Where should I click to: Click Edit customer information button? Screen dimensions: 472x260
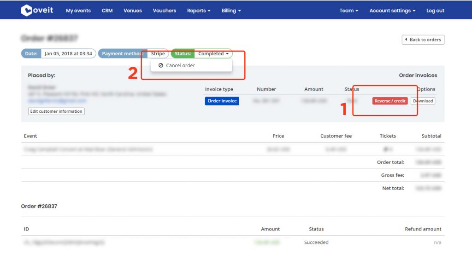tap(56, 111)
